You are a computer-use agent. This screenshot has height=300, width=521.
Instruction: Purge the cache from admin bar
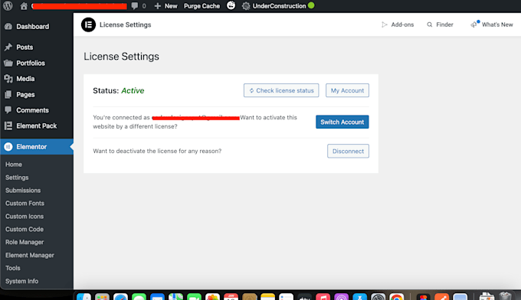202,6
